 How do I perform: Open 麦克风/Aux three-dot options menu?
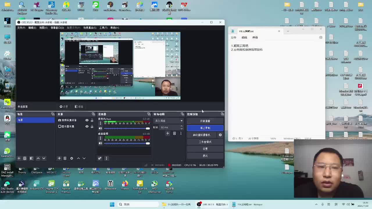tap(100, 123)
